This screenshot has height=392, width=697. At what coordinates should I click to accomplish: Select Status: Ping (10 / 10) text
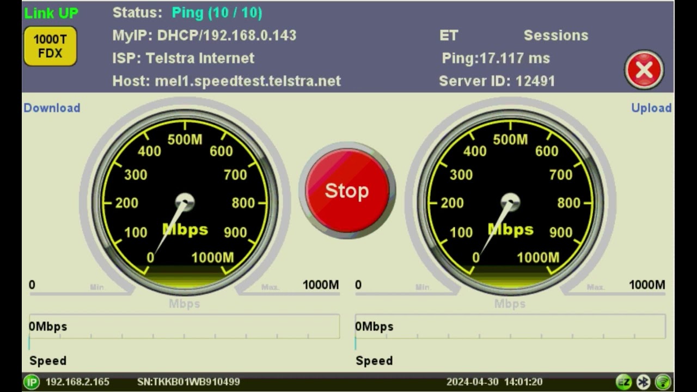187,13
